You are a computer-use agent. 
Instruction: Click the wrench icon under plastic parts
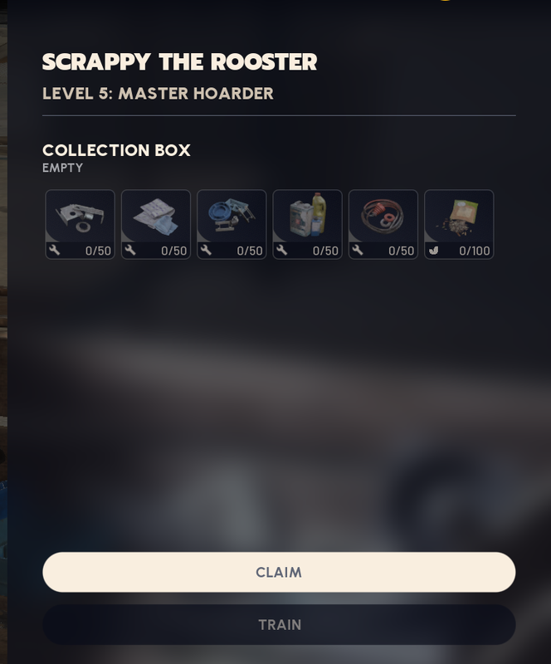coord(207,251)
